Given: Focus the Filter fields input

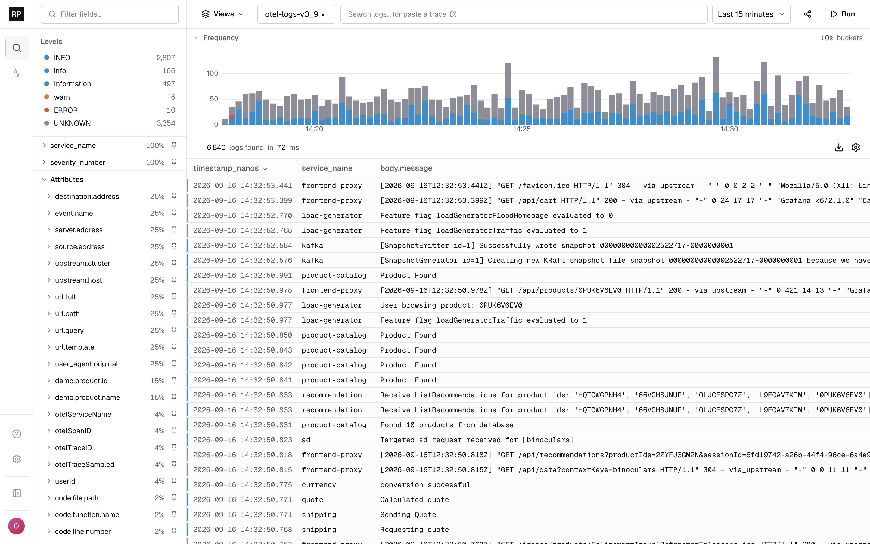Looking at the screenshot, I should pos(110,14).
